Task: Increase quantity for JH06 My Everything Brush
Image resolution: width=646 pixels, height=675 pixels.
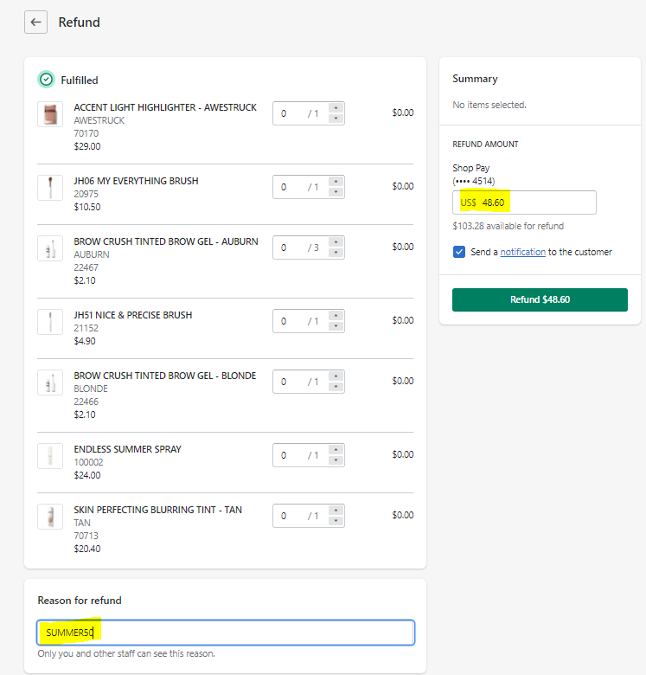Action: click(336, 182)
